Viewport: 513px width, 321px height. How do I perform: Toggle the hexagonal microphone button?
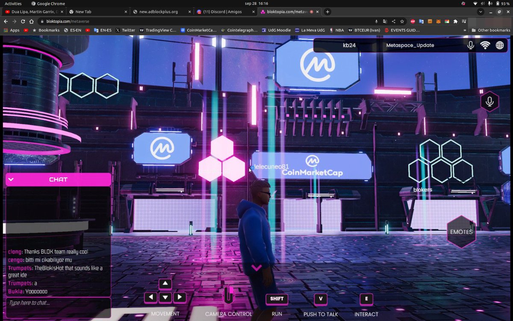coord(489,102)
